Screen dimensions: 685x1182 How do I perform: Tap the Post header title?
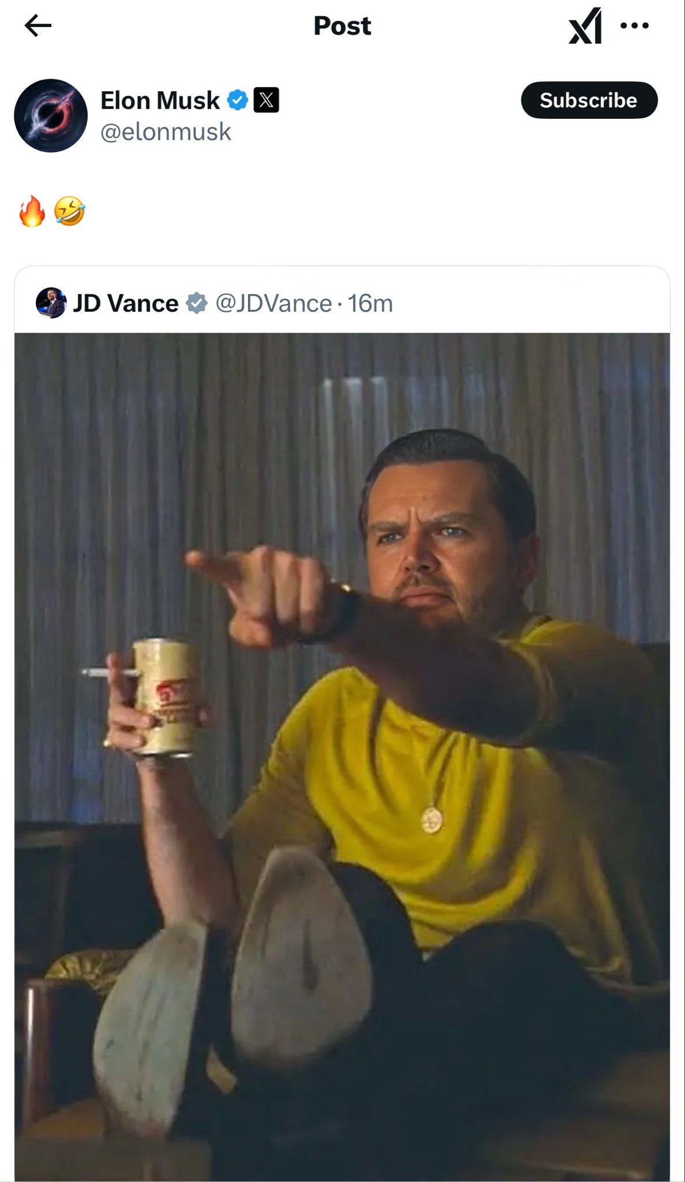342,25
